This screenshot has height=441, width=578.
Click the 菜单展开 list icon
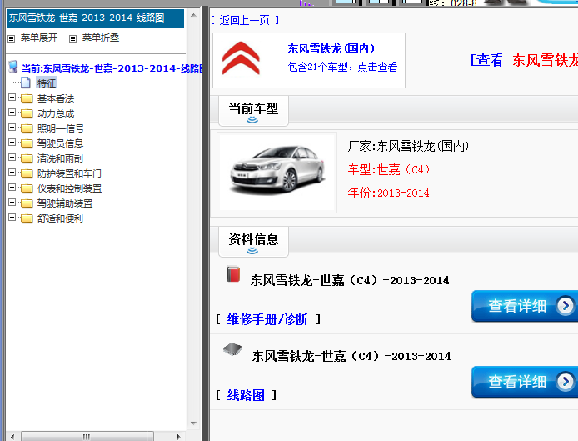click(x=12, y=38)
